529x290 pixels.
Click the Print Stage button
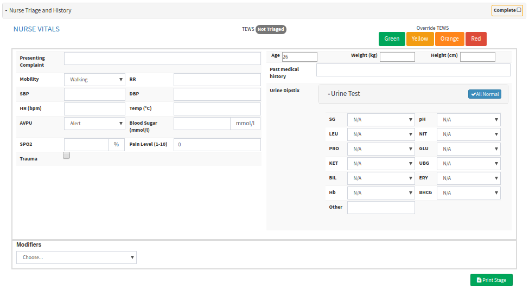(x=491, y=280)
